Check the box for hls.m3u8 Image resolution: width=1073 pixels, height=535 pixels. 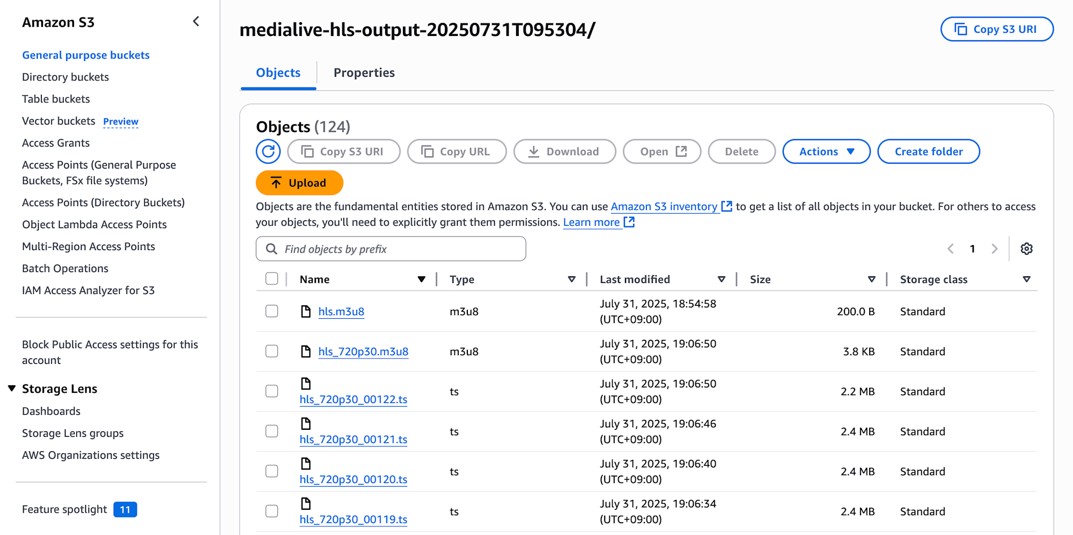[272, 311]
